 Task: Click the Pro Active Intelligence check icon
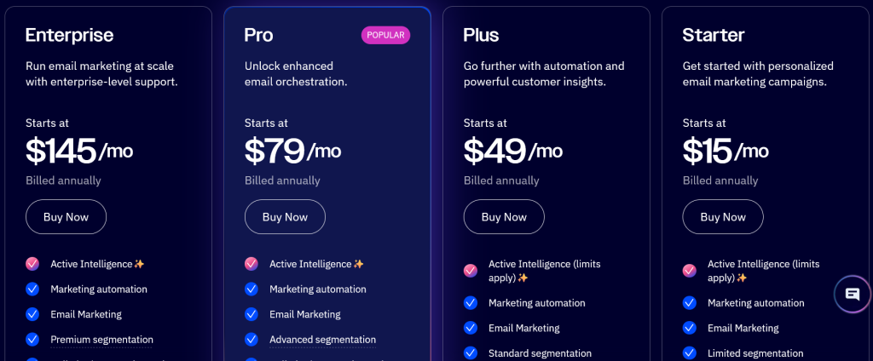coord(251,264)
